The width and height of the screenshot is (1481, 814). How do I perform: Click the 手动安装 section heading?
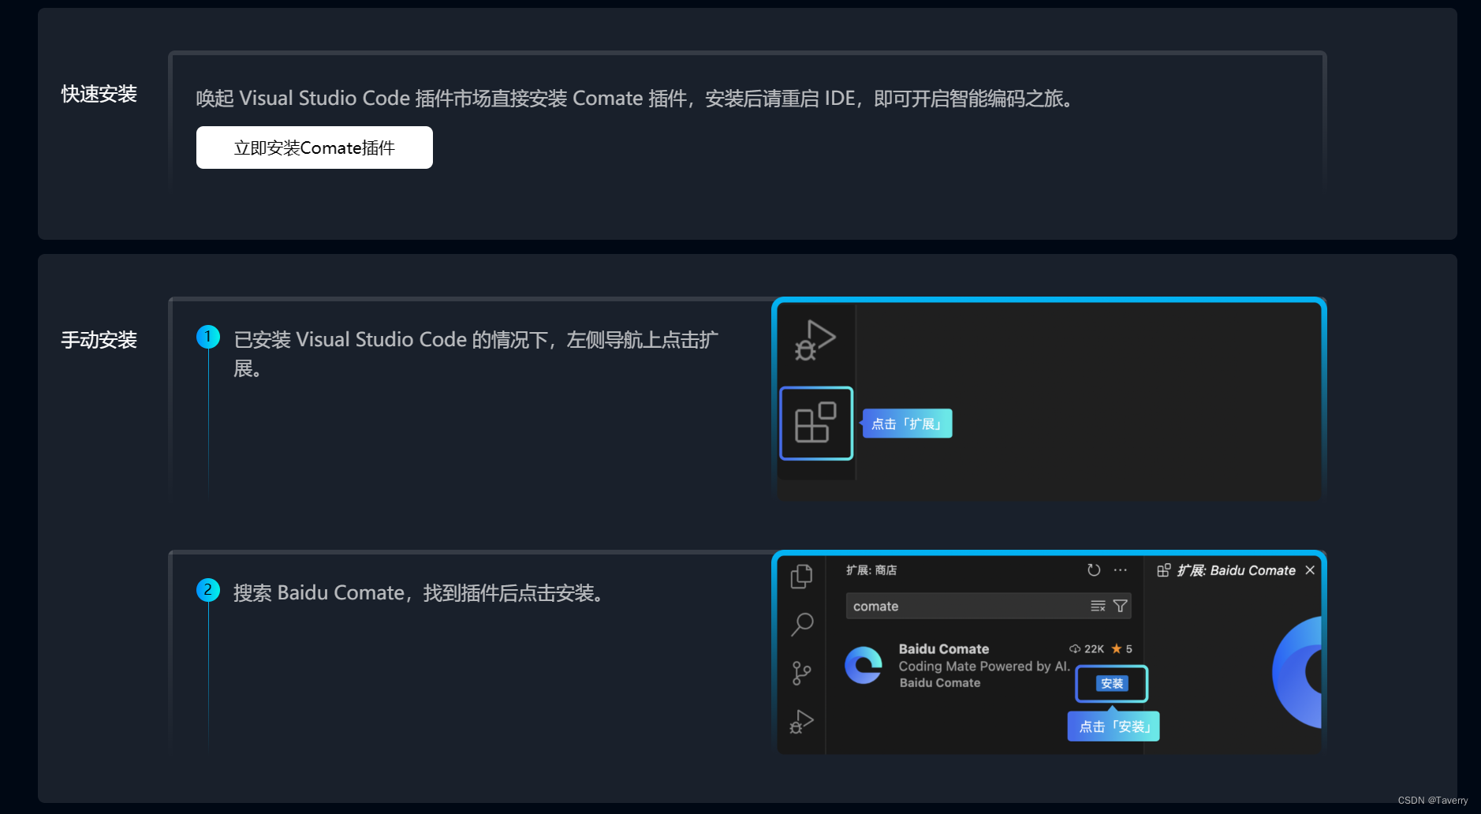coord(99,340)
